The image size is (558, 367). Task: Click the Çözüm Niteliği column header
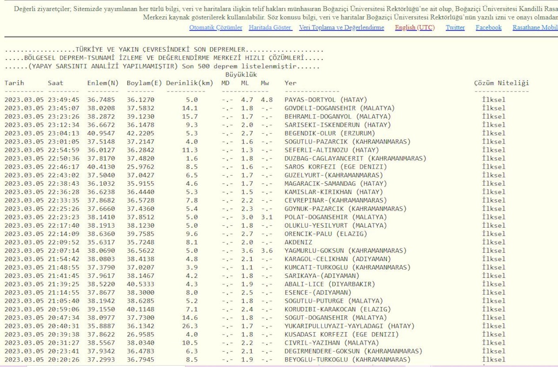[501, 83]
